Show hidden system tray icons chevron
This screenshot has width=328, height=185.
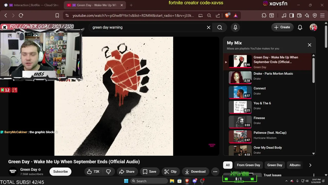point(286,181)
